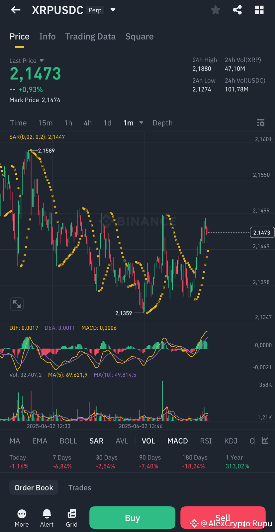Tap the Mark Price 2,1474 text

point(35,100)
